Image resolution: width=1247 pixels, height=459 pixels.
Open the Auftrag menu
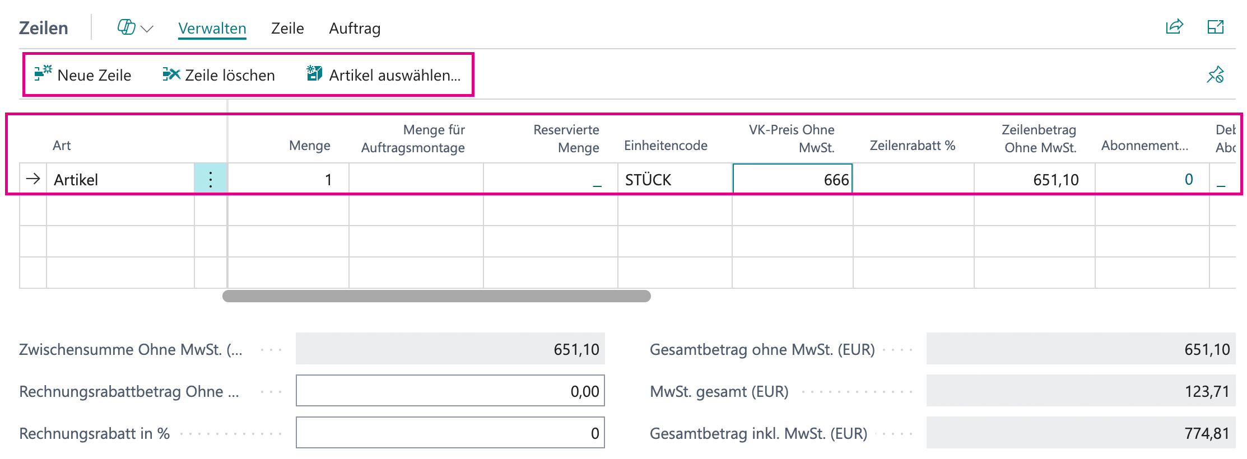[355, 28]
